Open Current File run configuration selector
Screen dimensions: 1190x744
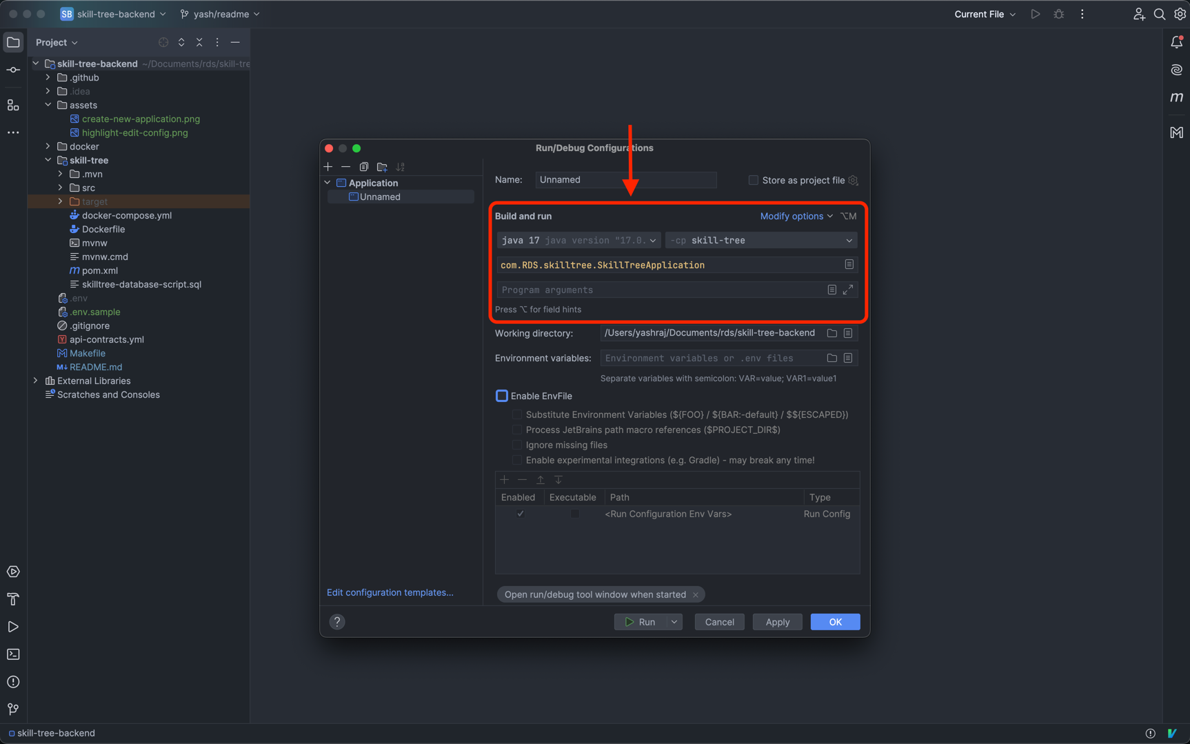985,14
